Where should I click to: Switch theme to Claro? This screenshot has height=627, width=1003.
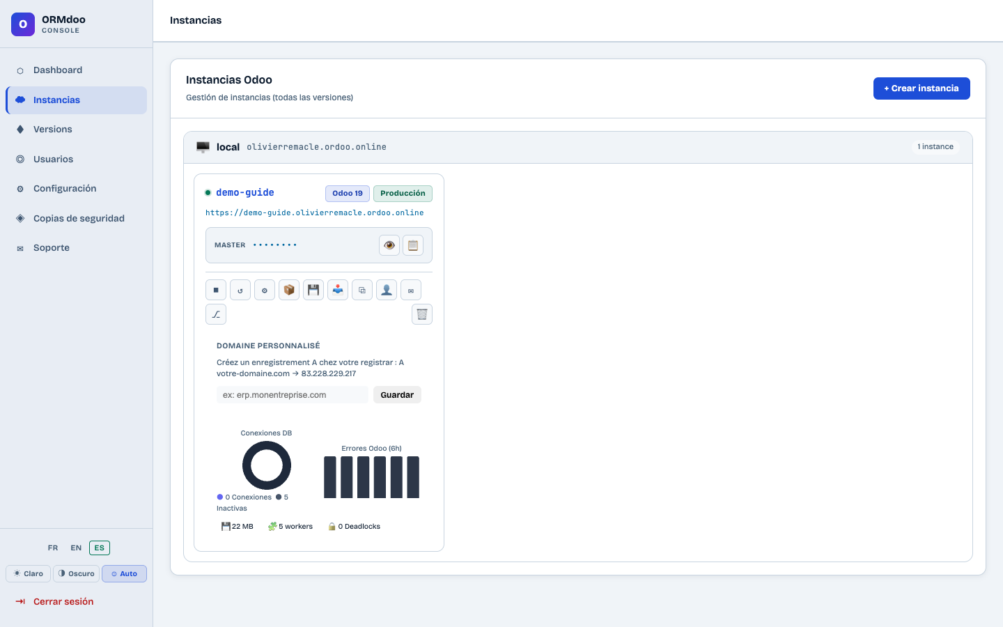(29, 574)
